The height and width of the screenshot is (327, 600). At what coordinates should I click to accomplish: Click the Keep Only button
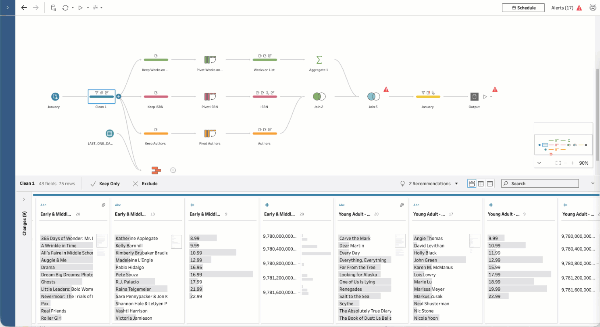point(105,184)
